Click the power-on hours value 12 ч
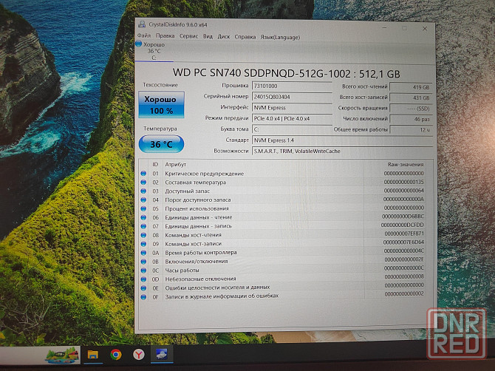495x371 pixels. [x=410, y=130]
